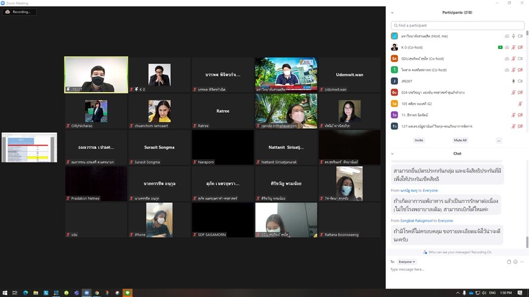This screenshot has height=297, width=529.
Task: Open File Explorer from the taskbar
Action: click(x=35, y=293)
